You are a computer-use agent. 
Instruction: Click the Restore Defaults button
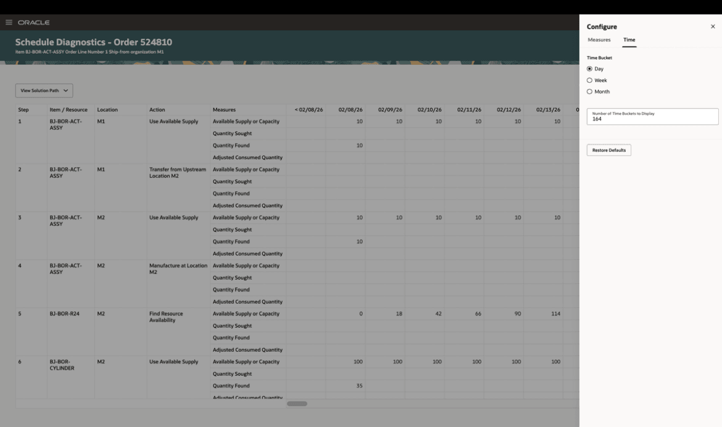(x=608, y=149)
